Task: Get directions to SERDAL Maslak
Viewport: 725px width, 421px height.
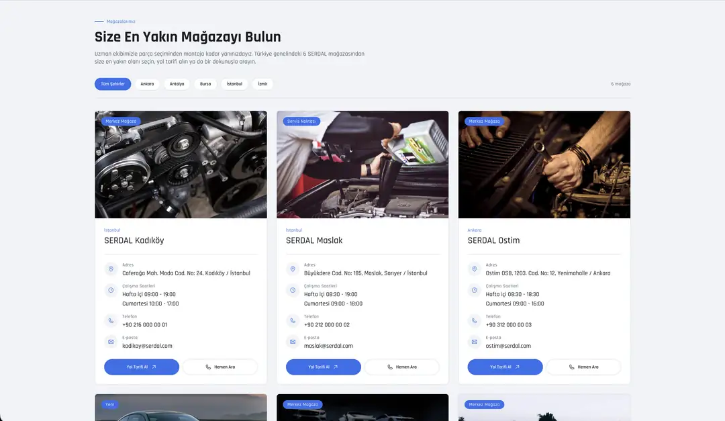Action: click(323, 367)
